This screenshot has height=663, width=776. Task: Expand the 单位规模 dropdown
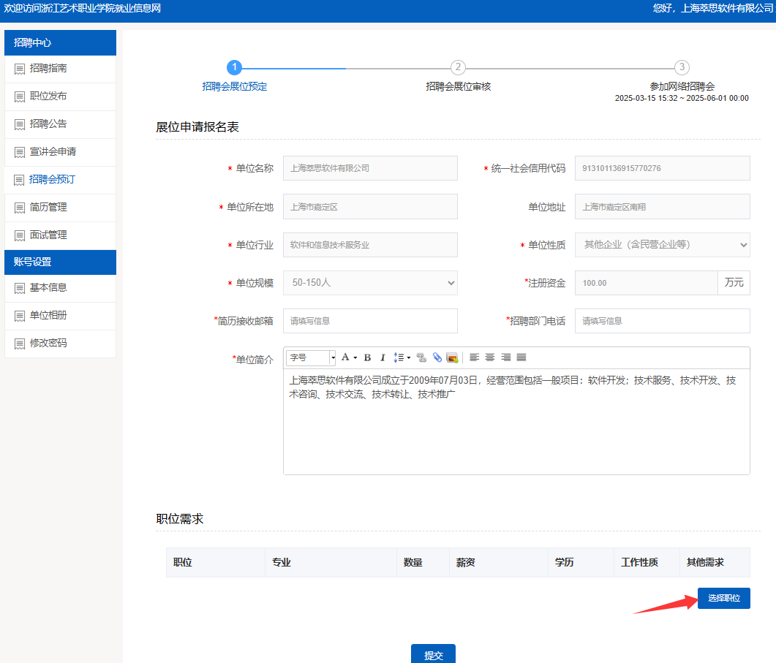point(370,283)
